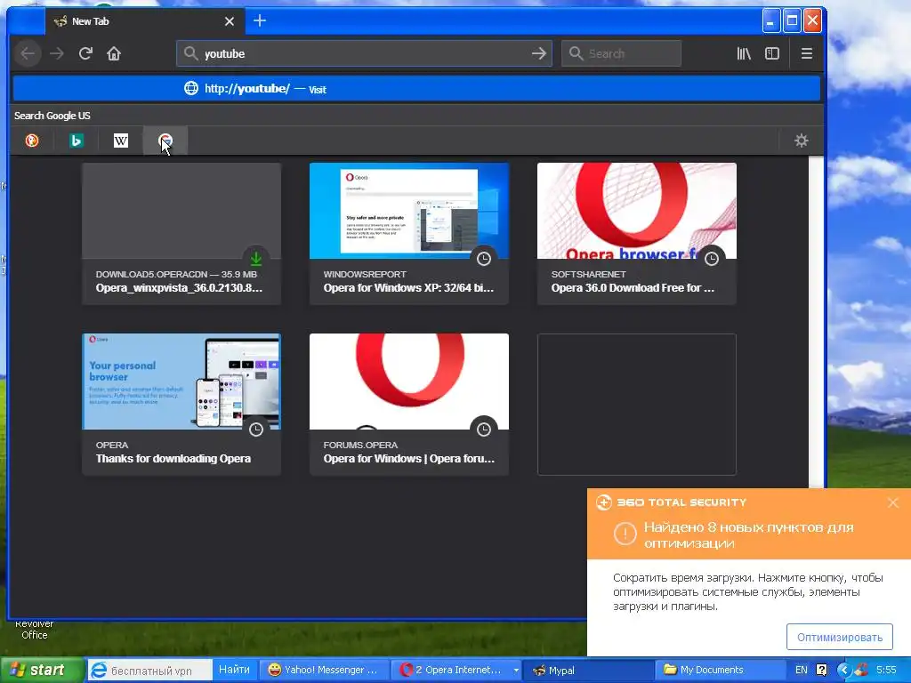Click the clock icon on Softsharenet tile
This screenshot has height=683, width=911.
click(712, 259)
